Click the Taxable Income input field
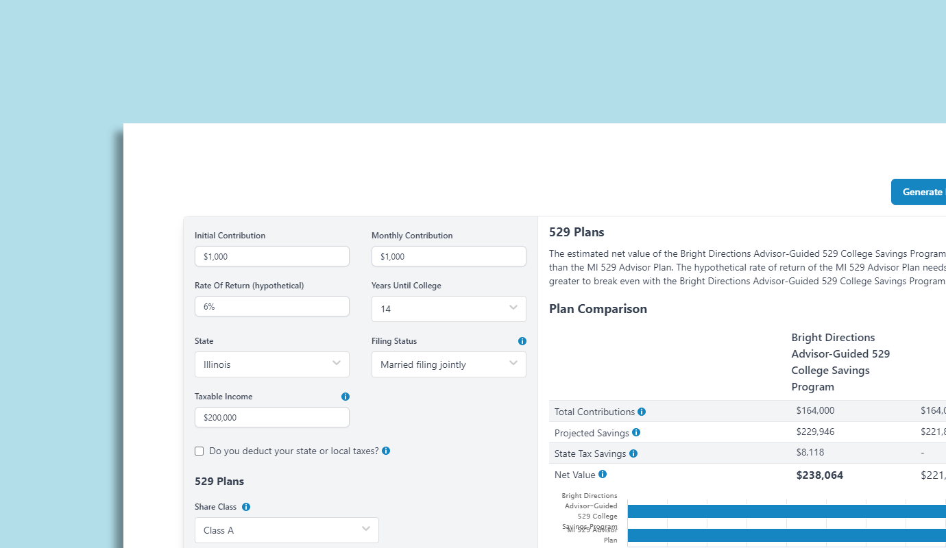This screenshot has height=548, width=946. click(272, 417)
